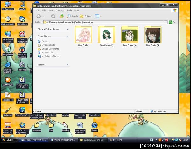Click the Zani folder on desktop
The width and height of the screenshot is (191, 149).
point(51,127)
